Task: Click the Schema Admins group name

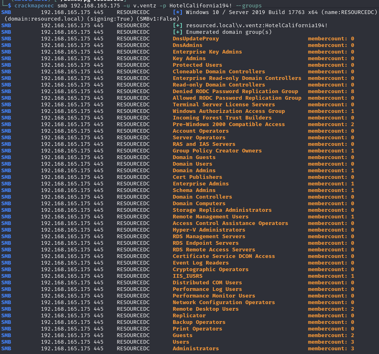Action: pos(194,190)
